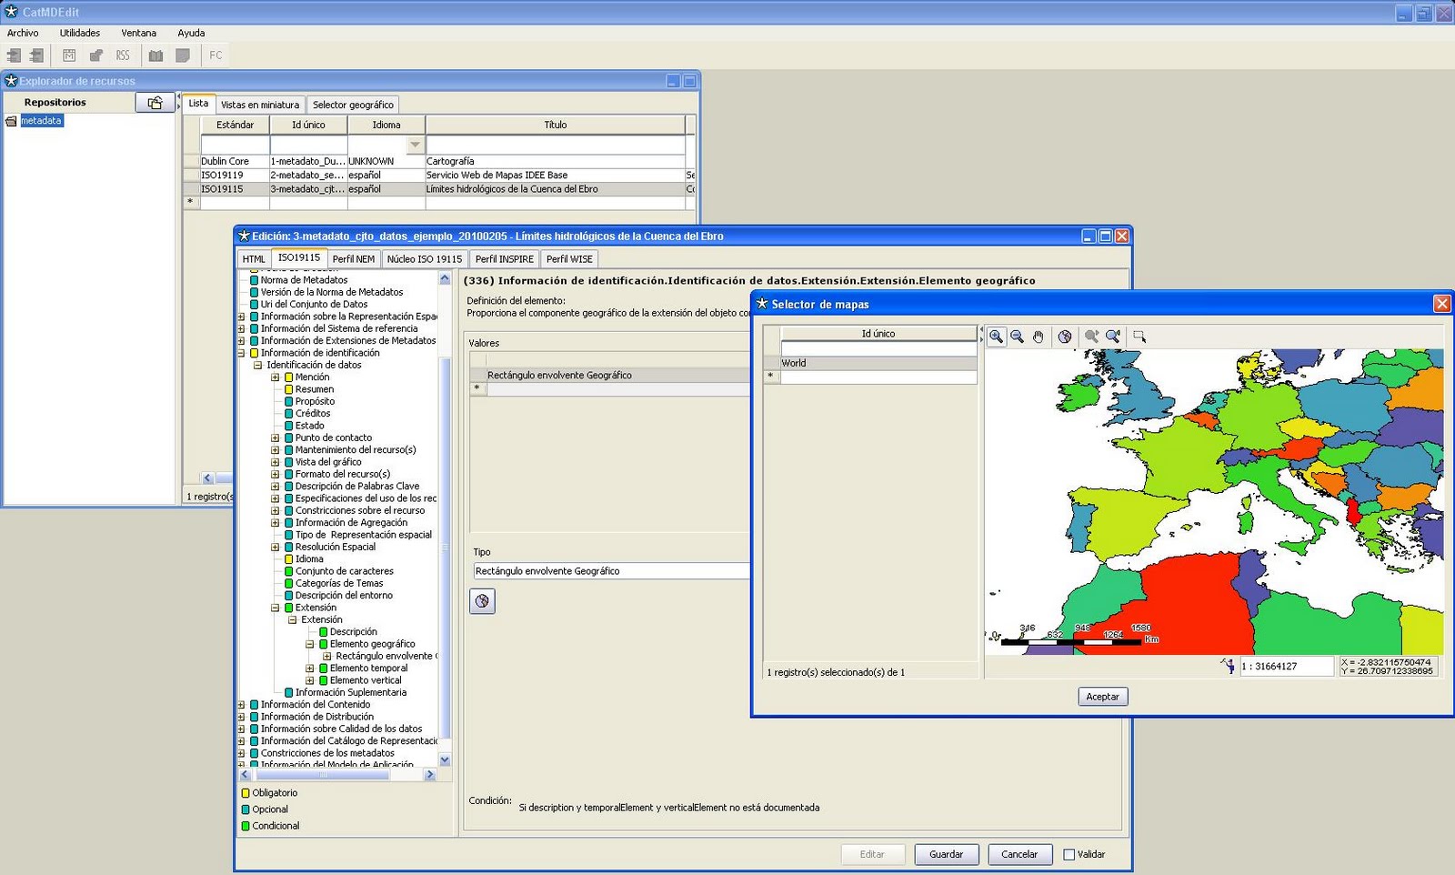1455x875 pixels.
Task: Click the Tipo field Rectángulo envolvente Geográfico
Action: tap(611, 571)
